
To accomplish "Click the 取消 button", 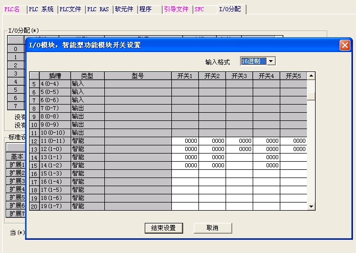I will point(212,228).
